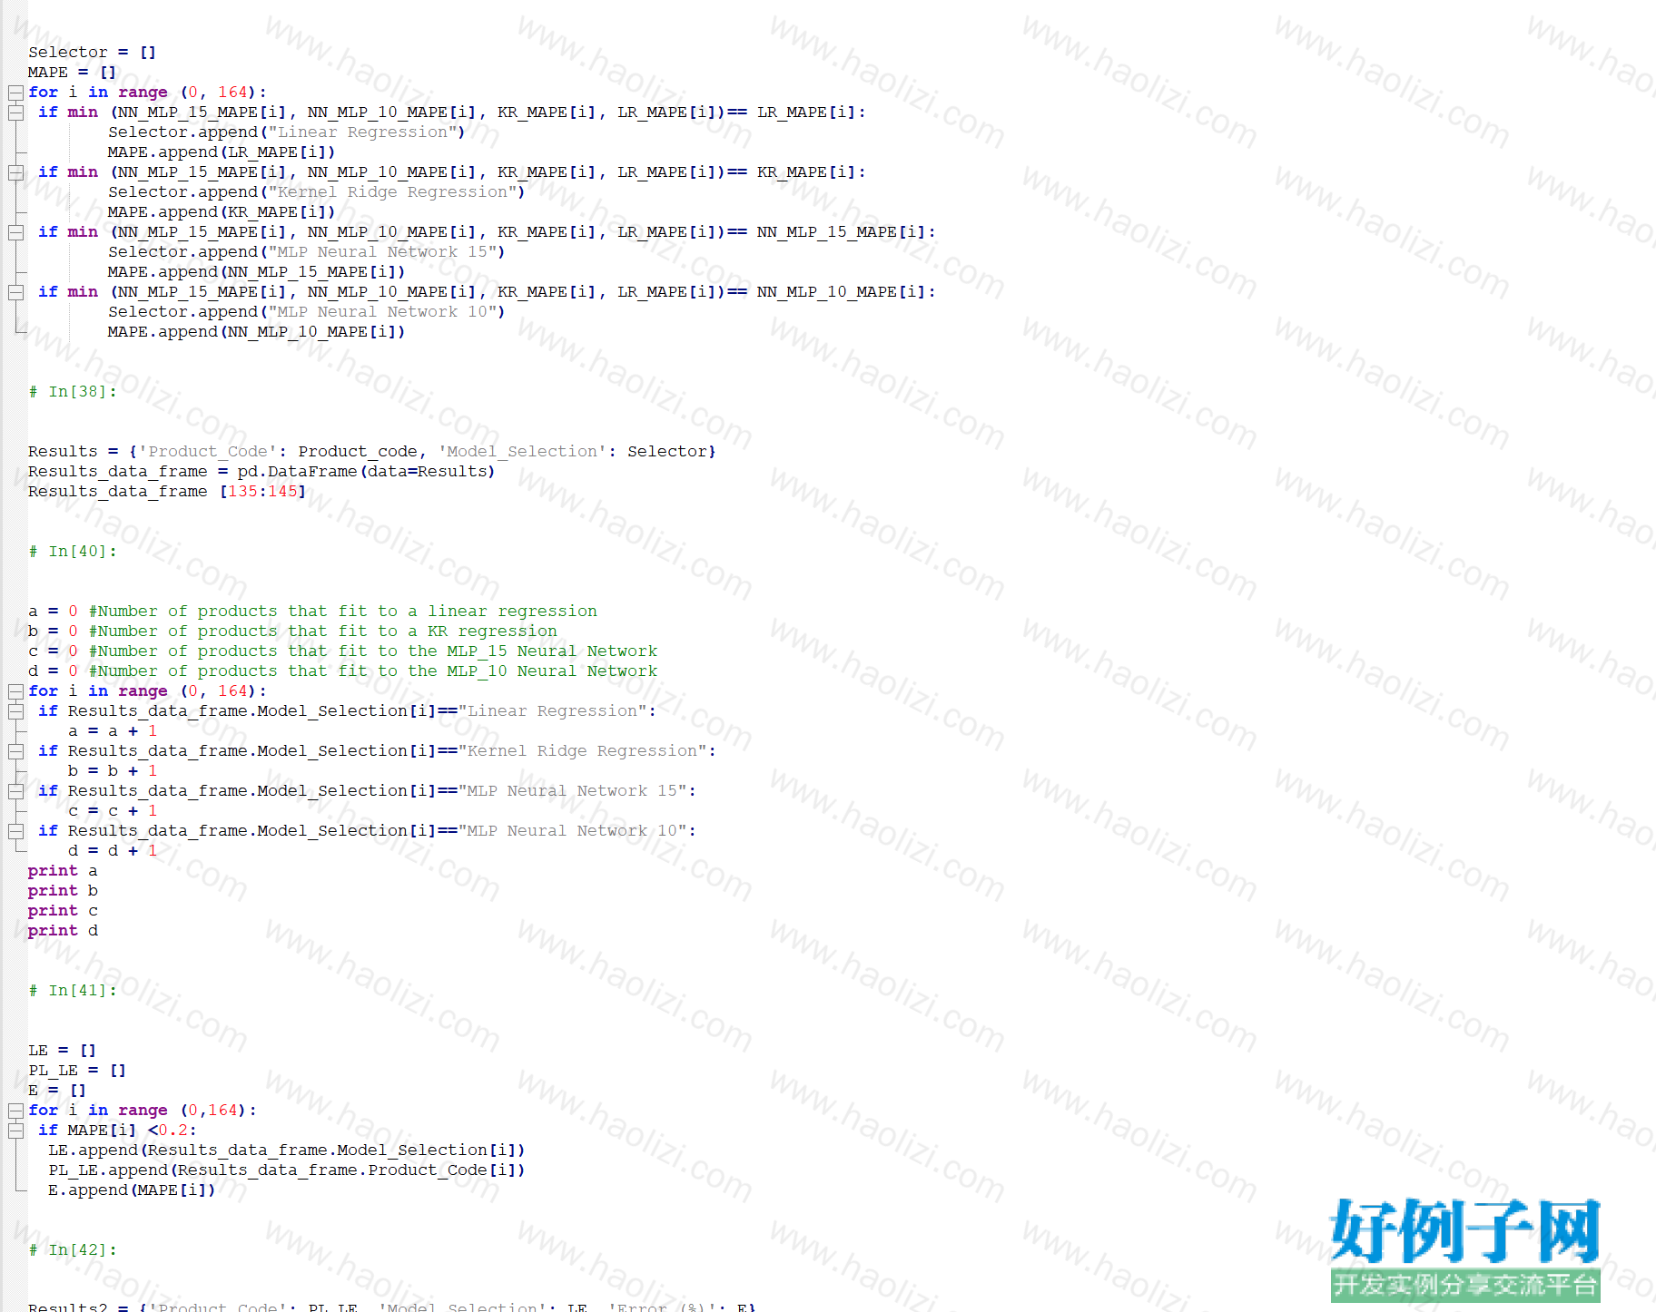Click the line "LE = []"
1656x1312 pixels.
[62, 1051]
